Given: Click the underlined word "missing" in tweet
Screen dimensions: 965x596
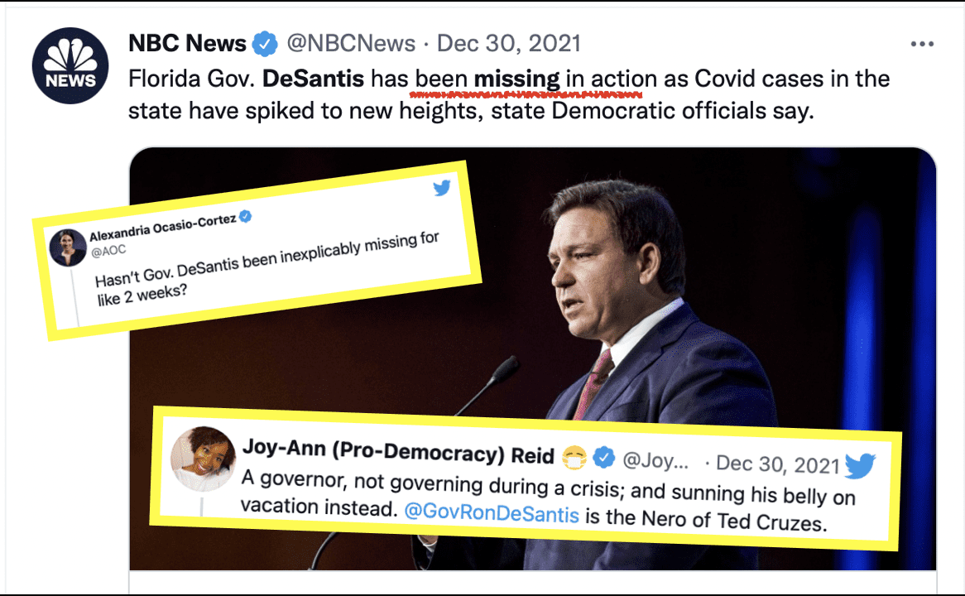Looking at the screenshot, I should point(516,79).
